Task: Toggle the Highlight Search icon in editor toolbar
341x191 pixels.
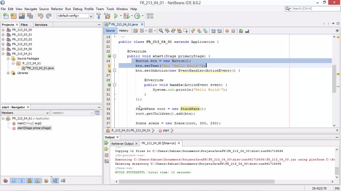Action: click(x=179, y=30)
